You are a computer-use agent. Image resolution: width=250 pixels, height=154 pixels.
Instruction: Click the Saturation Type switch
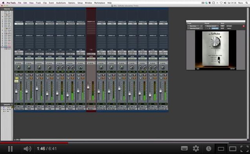pos(219,59)
